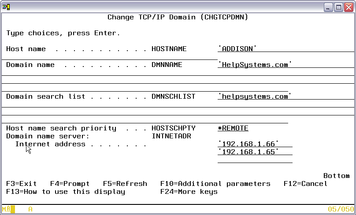
Task: Click the Domain search list field 'helpsystems.com'
Action: pyautogui.click(x=255, y=96)
